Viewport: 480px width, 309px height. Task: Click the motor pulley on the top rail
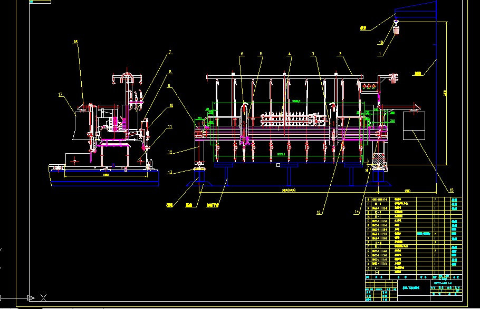[x=392, y=78]
